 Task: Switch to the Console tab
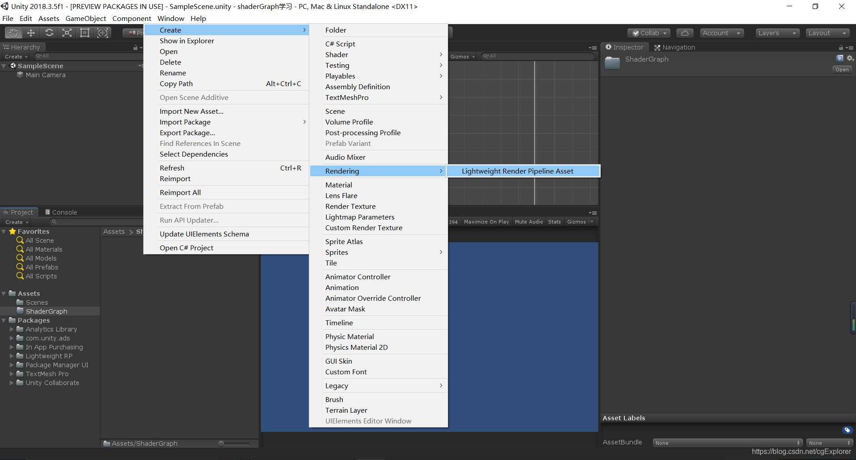tap(61, 212)
